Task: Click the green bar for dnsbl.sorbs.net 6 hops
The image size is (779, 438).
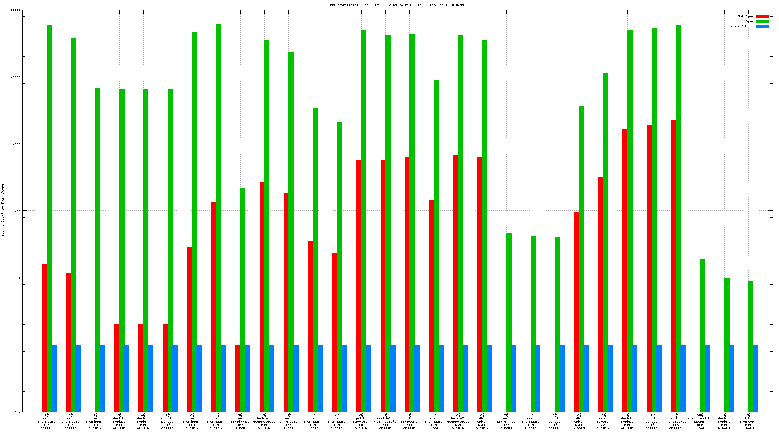Action: point(727,345)
